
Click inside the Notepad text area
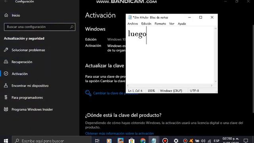pyautogui.click(x=170, y=55)
